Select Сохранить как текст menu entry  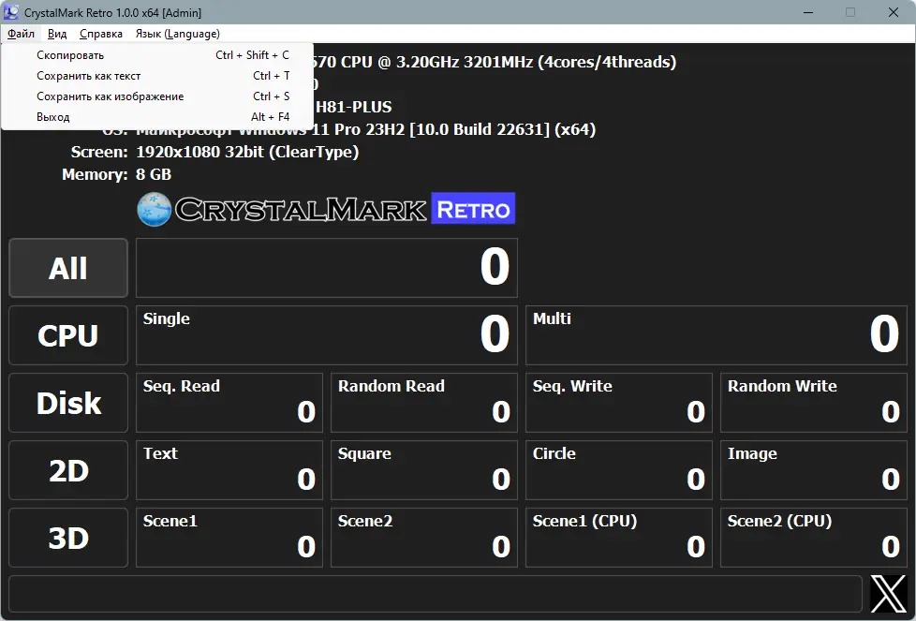pyautogui.click(x=157, y=76)
